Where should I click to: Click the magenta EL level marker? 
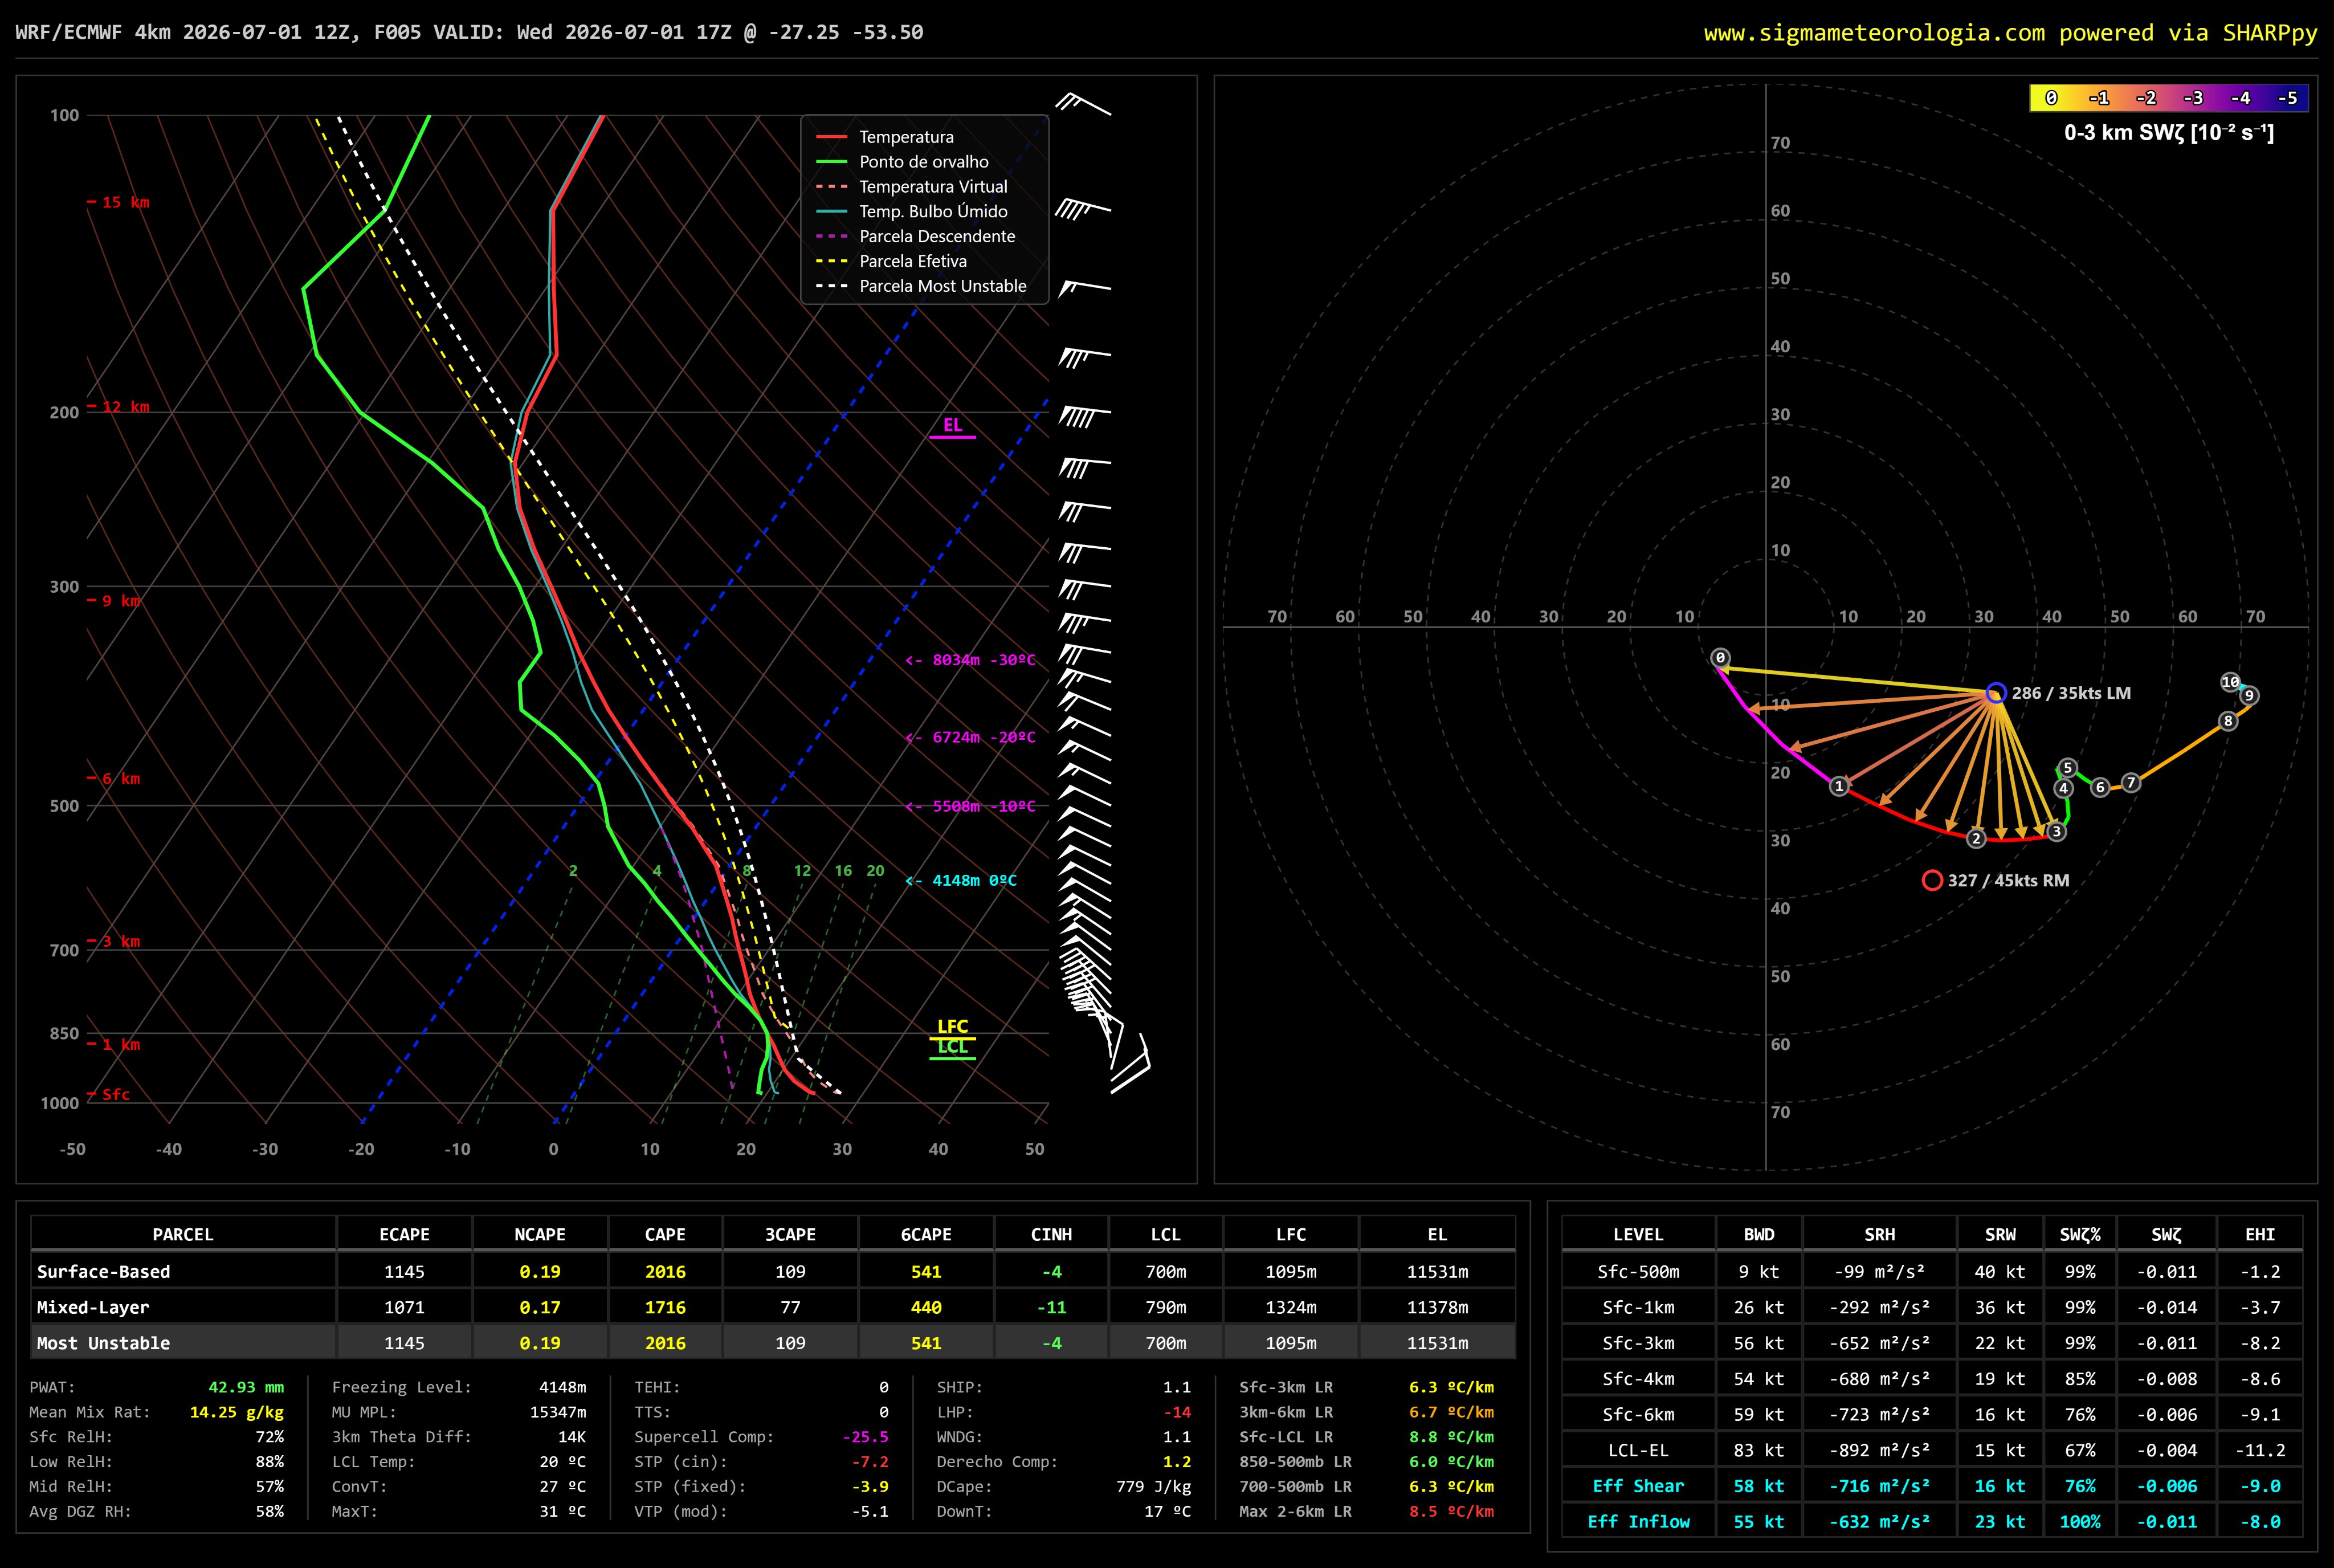coord(953,427)
